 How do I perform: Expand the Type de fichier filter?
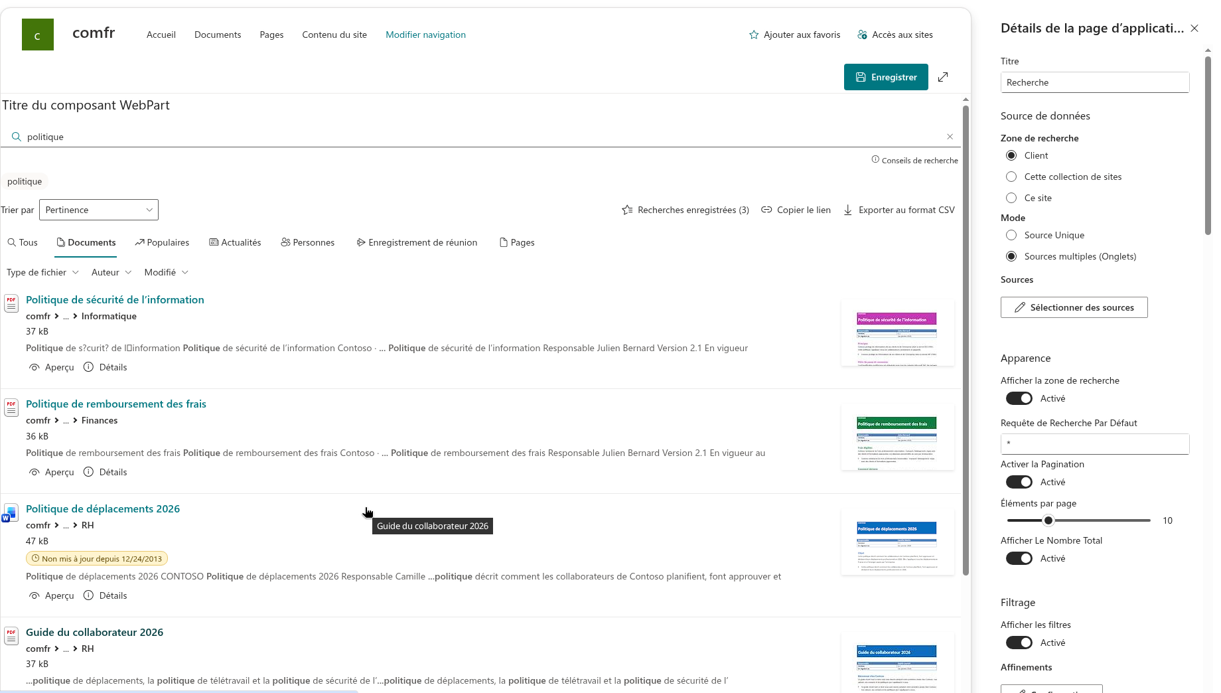point(42,272)
